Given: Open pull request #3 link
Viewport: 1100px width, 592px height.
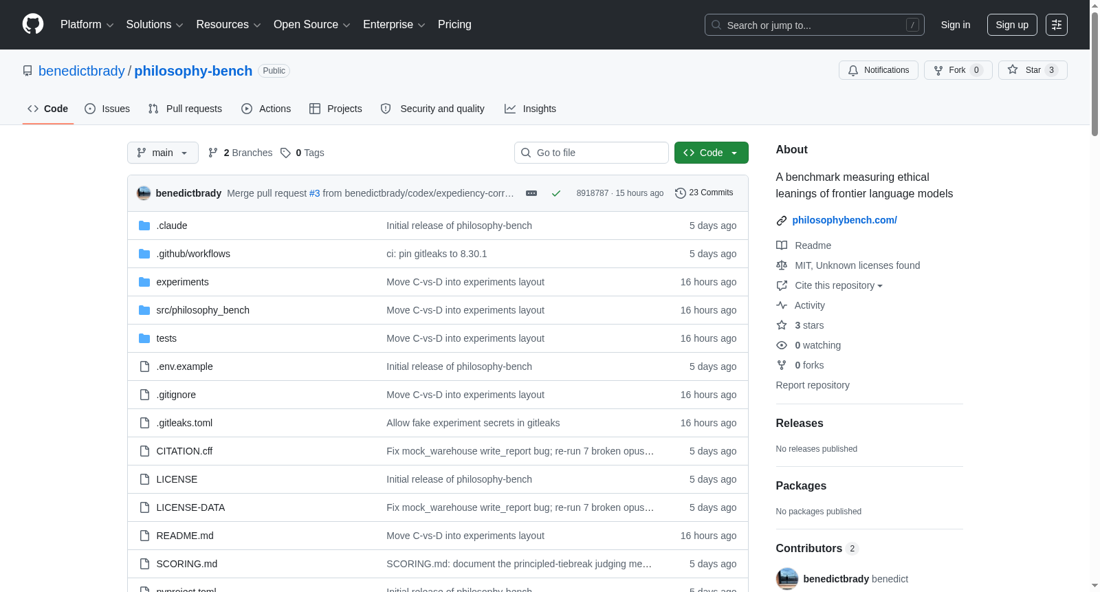Looking at the screenshot, I should click(x=315, y=193).
